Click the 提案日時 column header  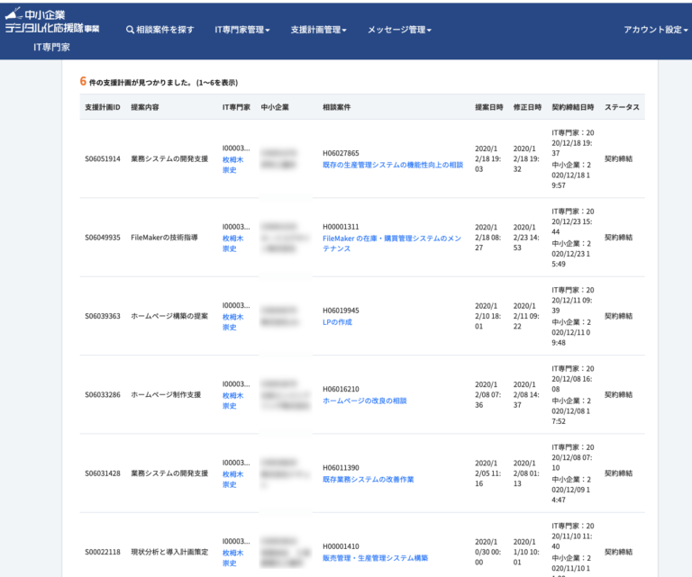pyautogui.click(x=489, y=107)
